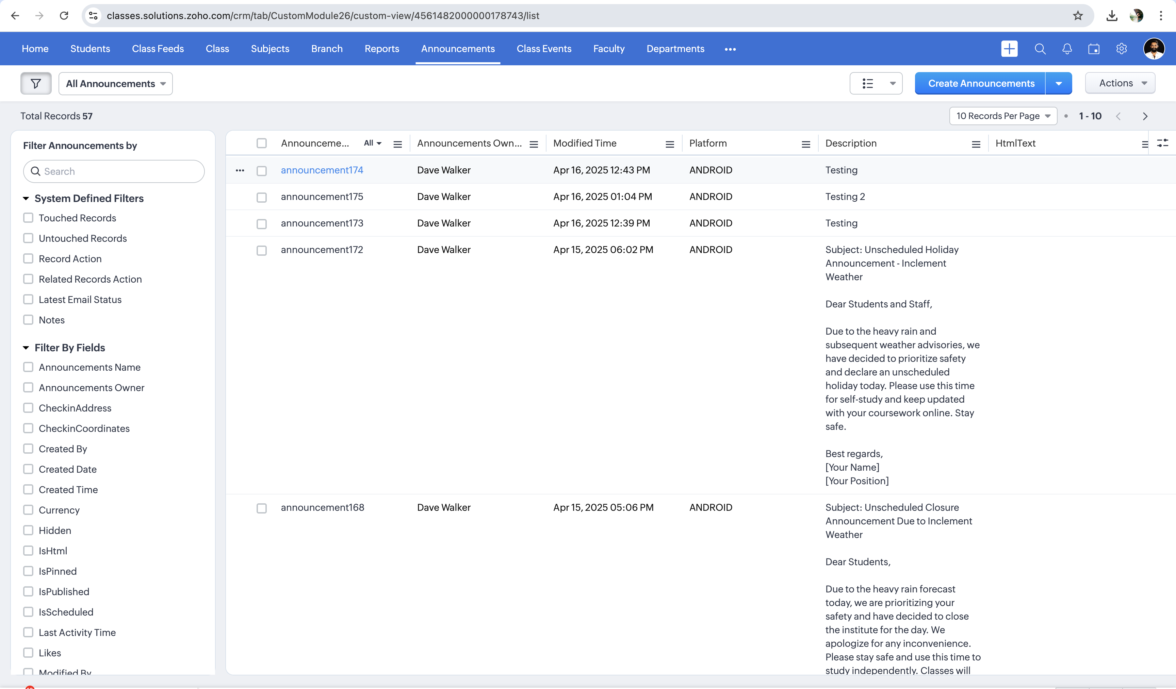Go to next page of records
1176x689 pixels.
point(1145,116)
